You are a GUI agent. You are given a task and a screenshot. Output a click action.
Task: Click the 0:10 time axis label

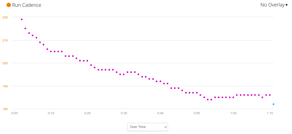point(51,113)
